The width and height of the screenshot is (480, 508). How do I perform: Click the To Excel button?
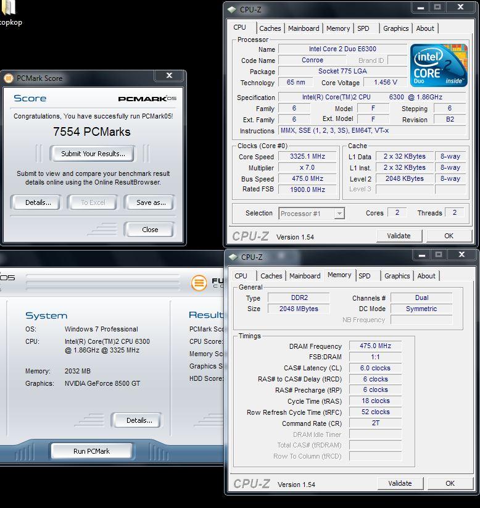(93, 203)
